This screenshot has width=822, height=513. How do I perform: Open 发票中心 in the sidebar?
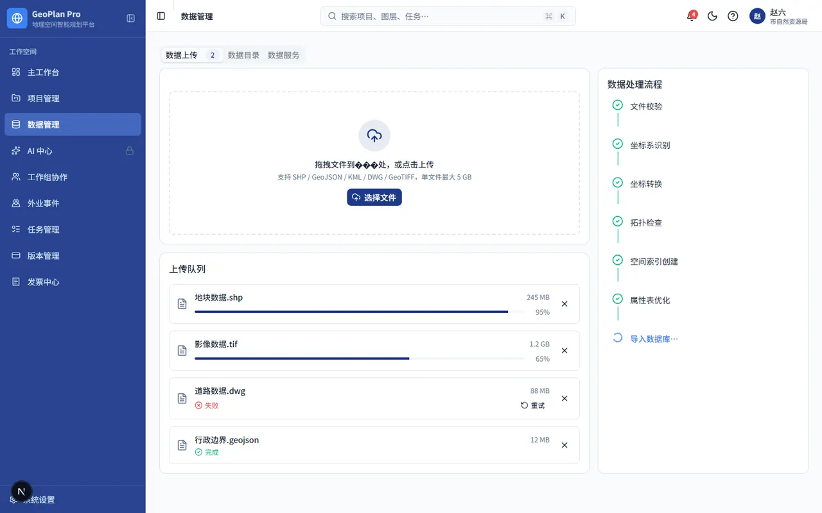[x=73, y=282]
